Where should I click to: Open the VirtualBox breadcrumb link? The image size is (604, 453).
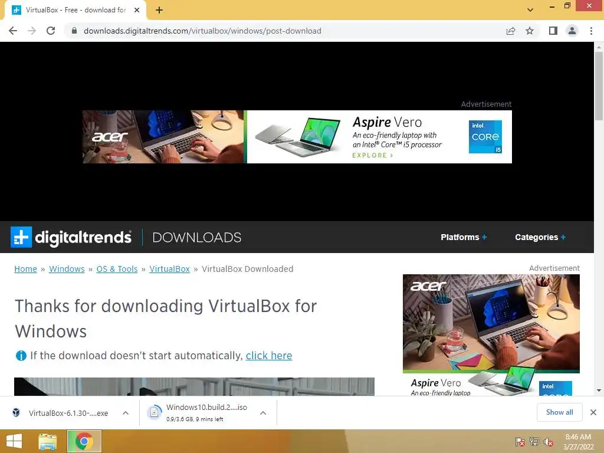(x=169, y=269)
